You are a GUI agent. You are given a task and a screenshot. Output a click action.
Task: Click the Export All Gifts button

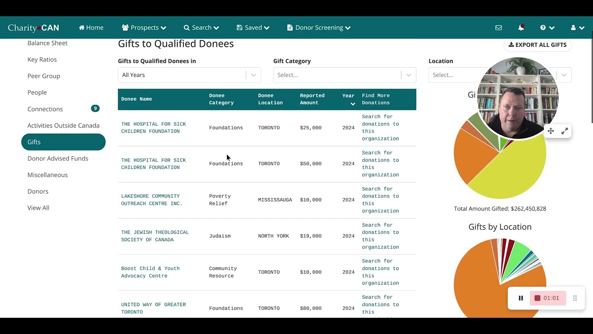[x=537, y=45]
